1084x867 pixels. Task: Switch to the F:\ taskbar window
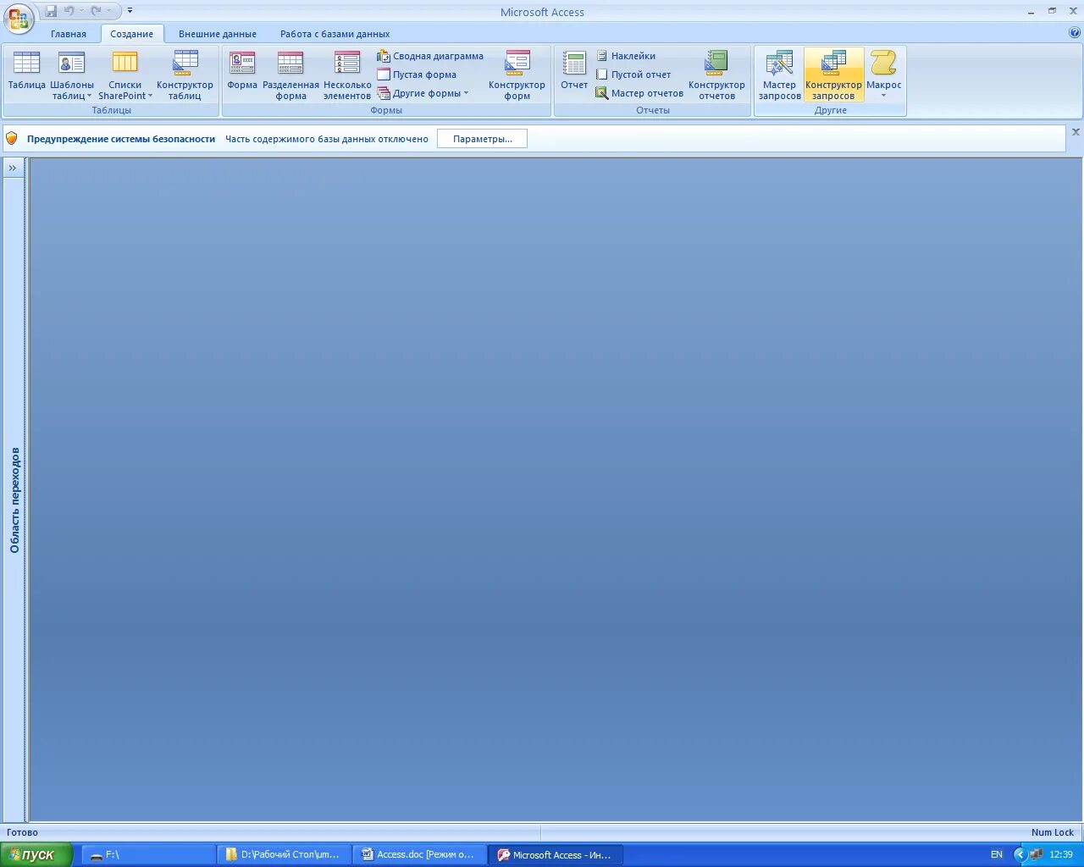click(x=148, y=854)
